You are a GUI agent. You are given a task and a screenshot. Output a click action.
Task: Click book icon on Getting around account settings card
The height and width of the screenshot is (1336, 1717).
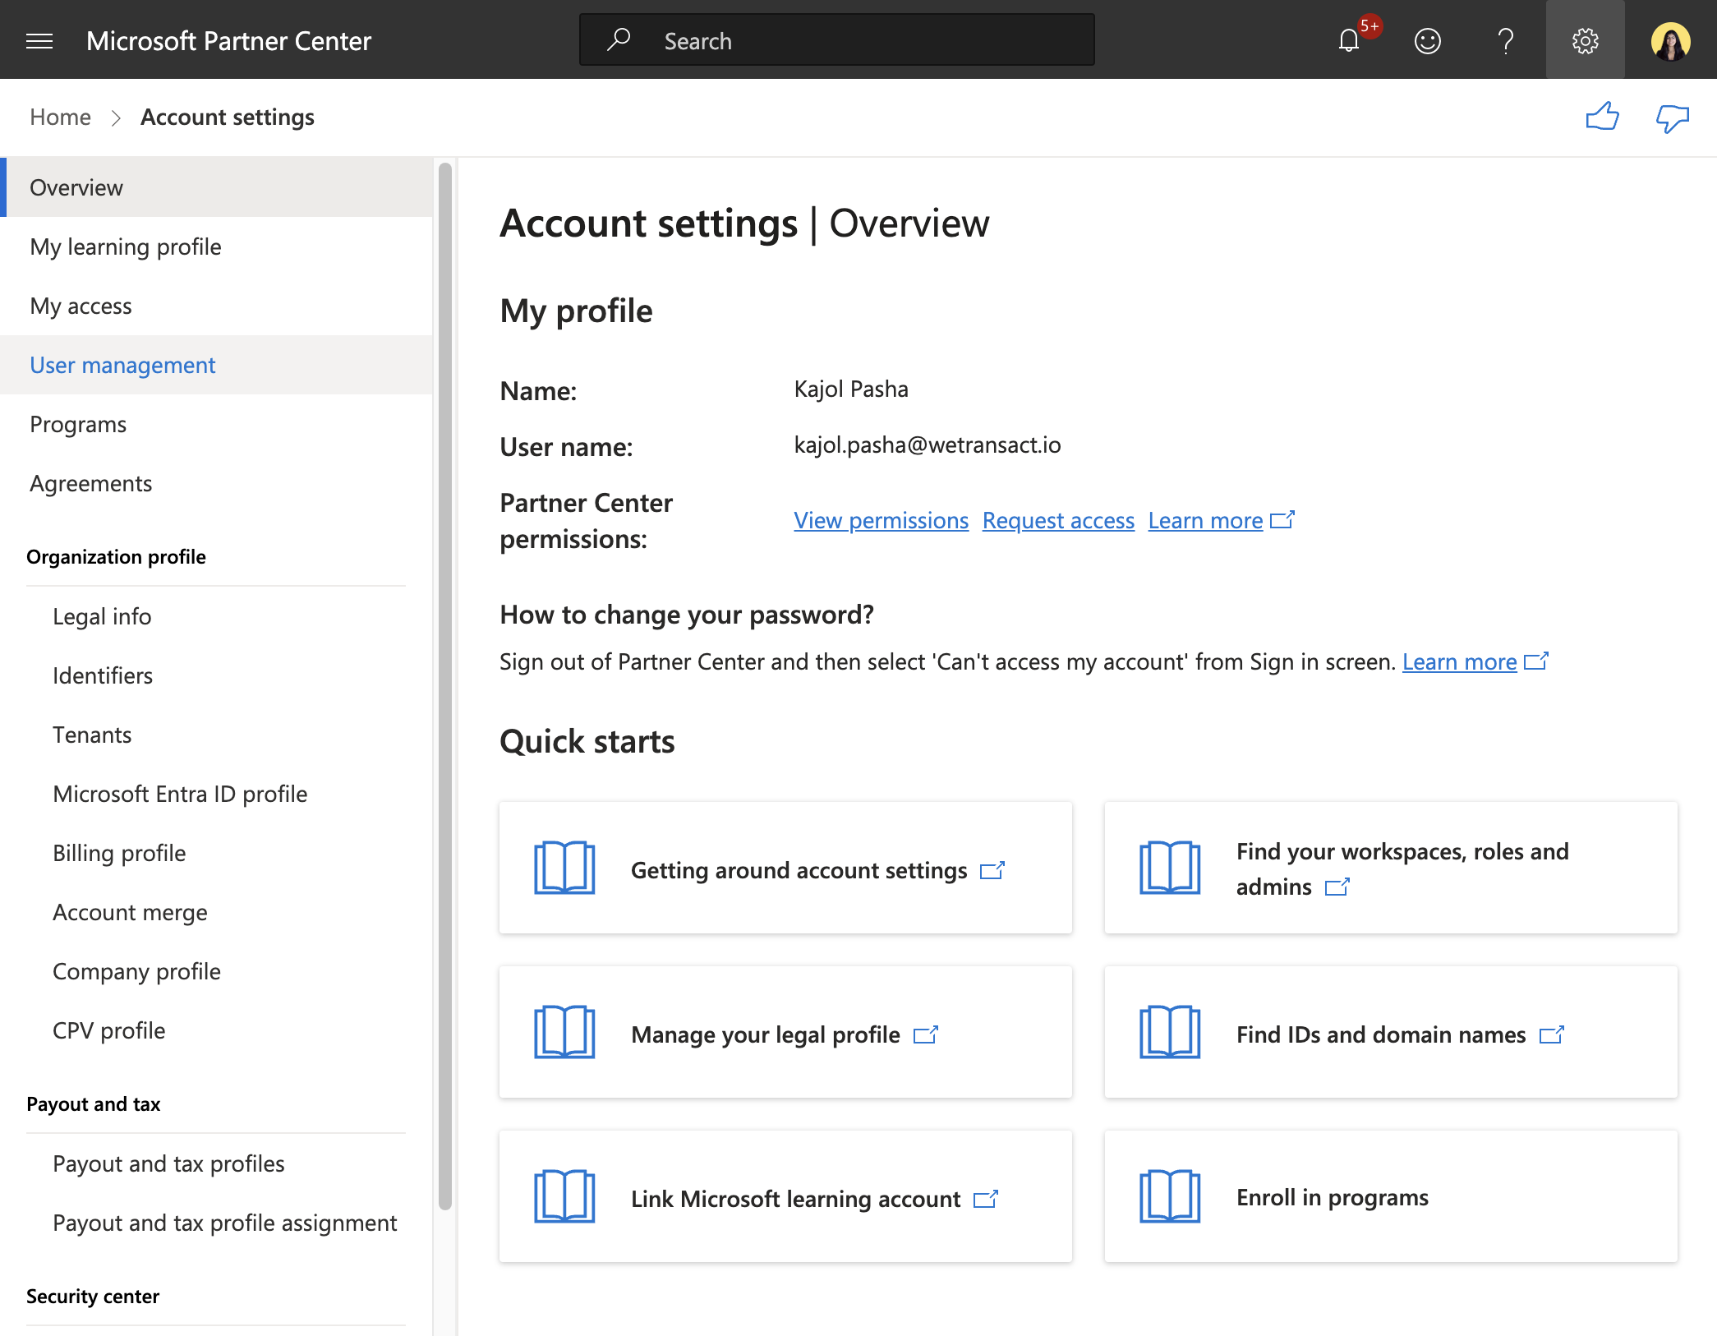tap(564, 868)
